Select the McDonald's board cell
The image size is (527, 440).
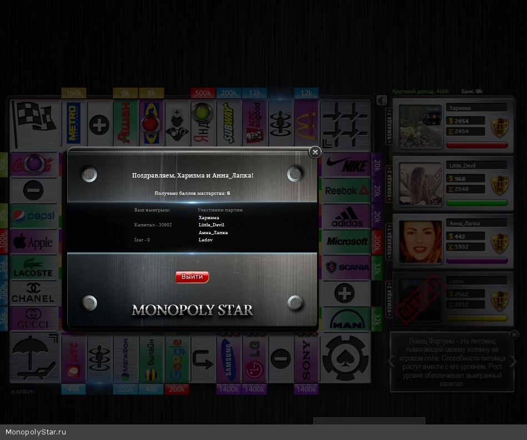tap(306, 123)
